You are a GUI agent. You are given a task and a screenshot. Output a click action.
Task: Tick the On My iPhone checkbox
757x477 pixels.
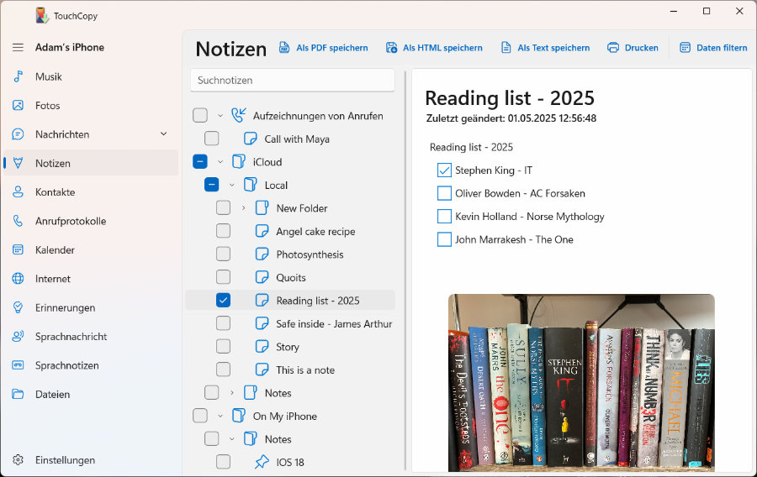pos(200,416)
